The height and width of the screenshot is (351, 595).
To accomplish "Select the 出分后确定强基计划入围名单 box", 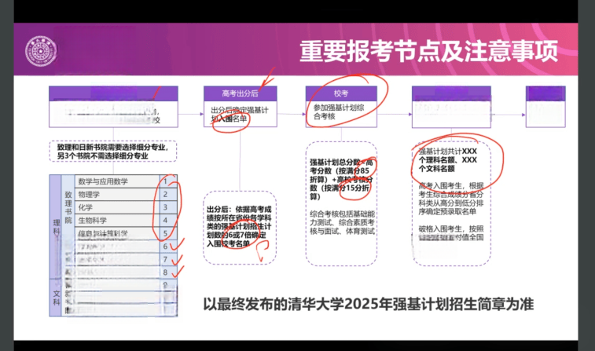I will point(241,114).
